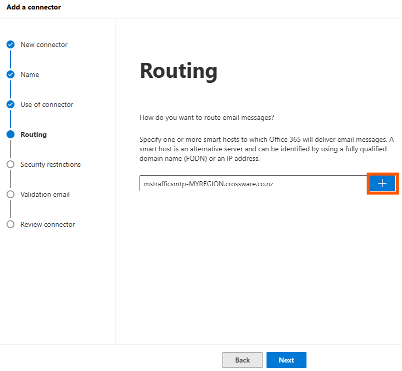The width and height of the screenshot is (402, 371).
Task: Focus the smart host address input field
Action: point(253,184)
